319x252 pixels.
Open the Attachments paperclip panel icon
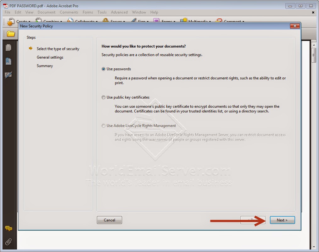click(x=8, y=242)
